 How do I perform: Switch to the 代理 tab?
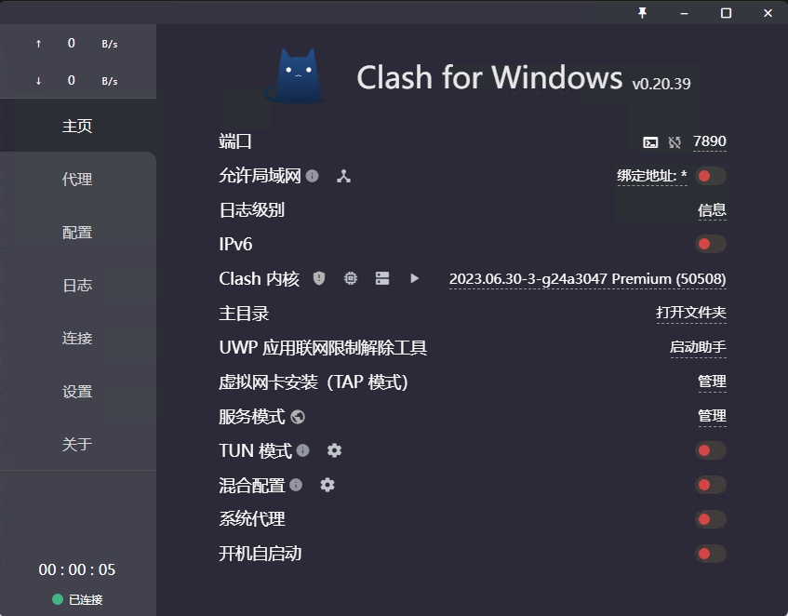(77, 179)
